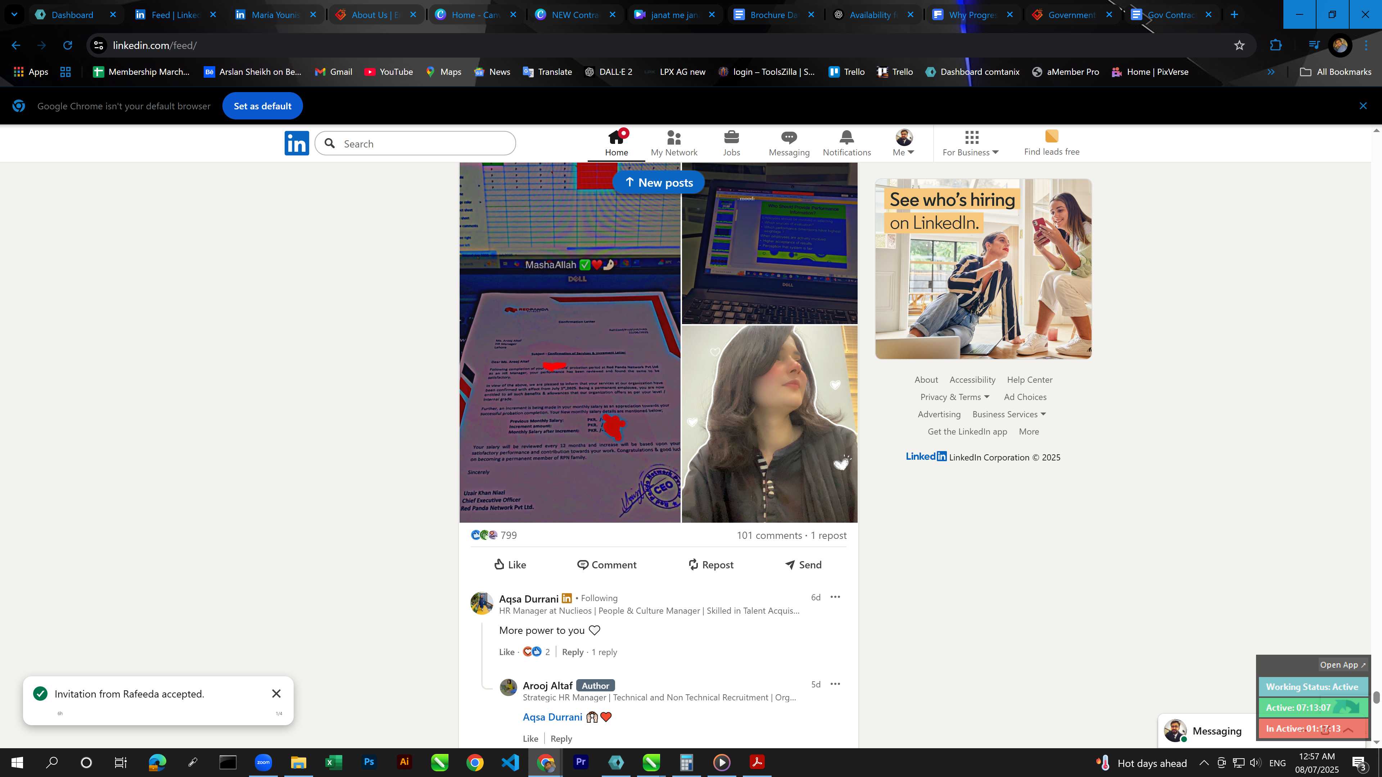Show more bookmarks chevron
This screenshot has height=777, width=1382.
[1270, 72]
